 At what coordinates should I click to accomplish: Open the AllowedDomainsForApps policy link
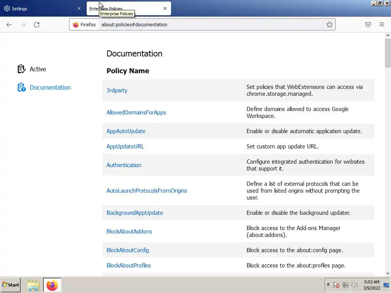pyautogui.click(x=136, y=113)
